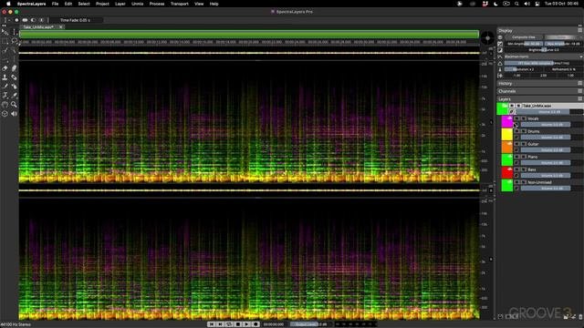This screenshot has width=584, height=328.
Task: Select the Hand pan tool
Action: click(x=5, y=105)
